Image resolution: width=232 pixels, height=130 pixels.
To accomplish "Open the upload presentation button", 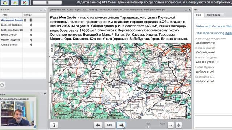I will click(x=54, y=125).
